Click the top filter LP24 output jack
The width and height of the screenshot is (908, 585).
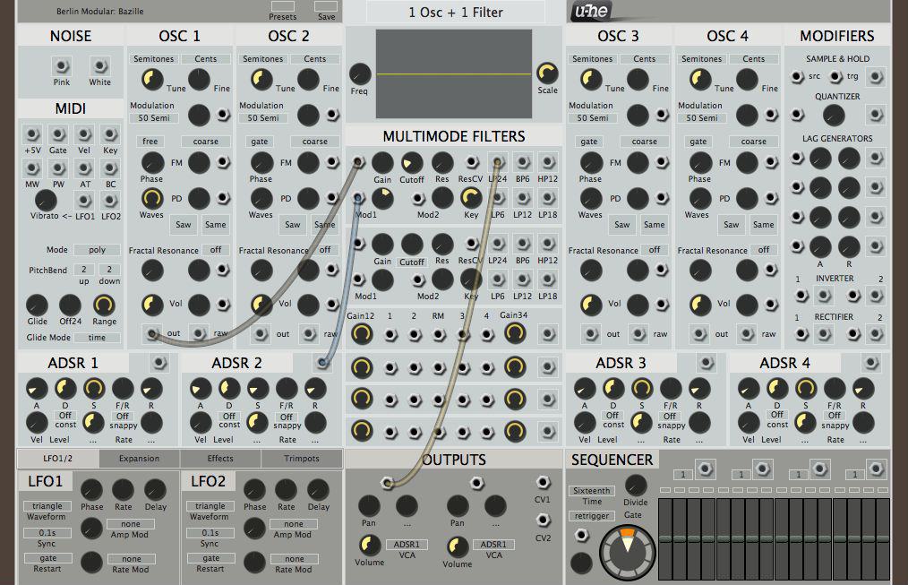tap(497, 162)
